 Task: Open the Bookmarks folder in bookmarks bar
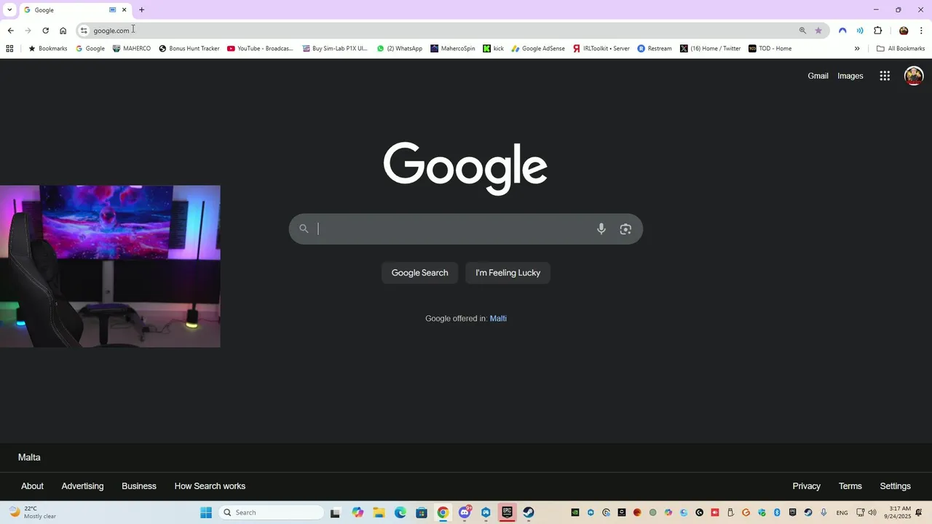47,49
